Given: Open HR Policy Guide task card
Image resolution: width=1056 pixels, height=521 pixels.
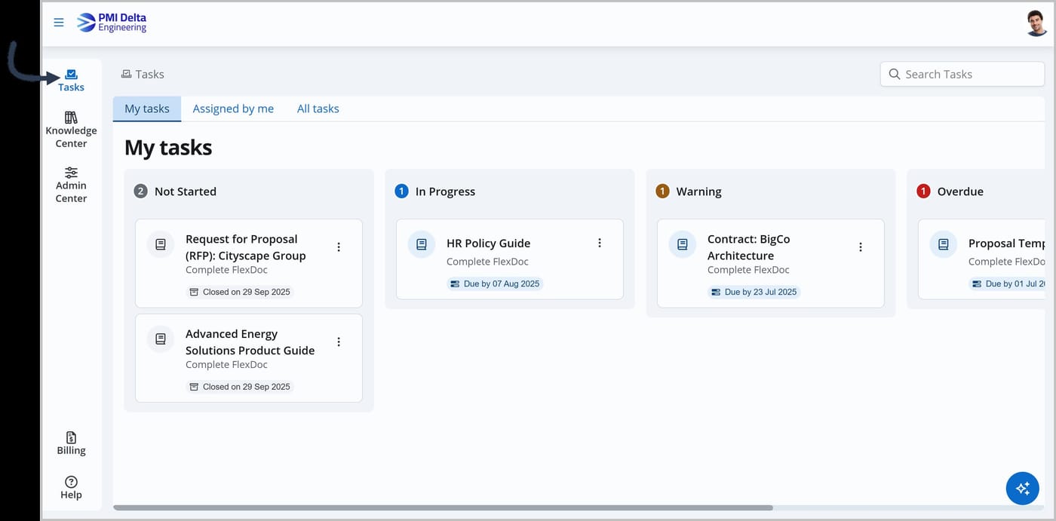Looking at the screenshot, I should pyautogui.click(x=510, y=259).
